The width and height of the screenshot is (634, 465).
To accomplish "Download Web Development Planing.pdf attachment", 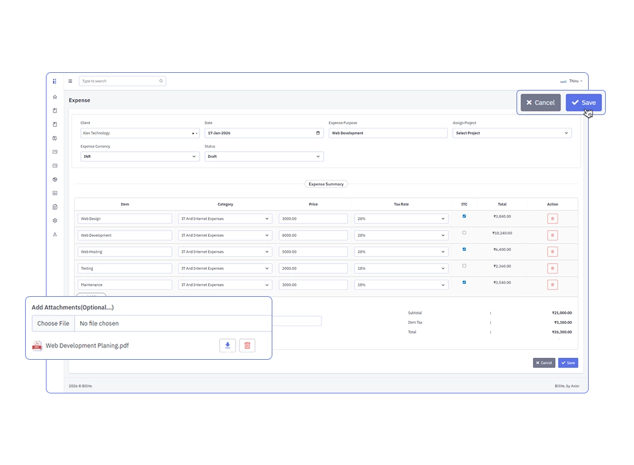I will click(x=228, y=346).
